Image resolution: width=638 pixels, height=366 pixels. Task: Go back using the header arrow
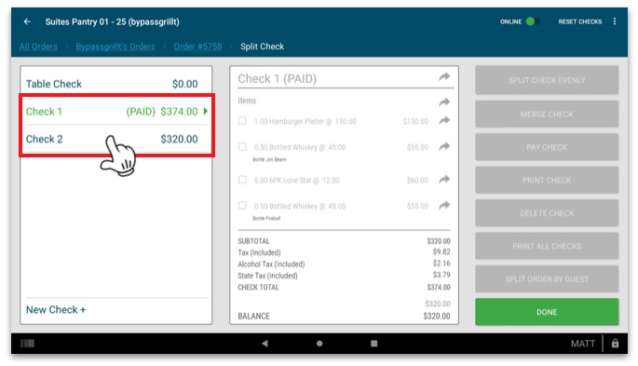[x=27, y=21]
